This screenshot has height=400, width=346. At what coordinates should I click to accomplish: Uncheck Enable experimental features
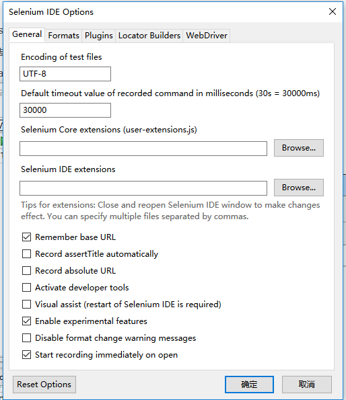pos(26,321)
